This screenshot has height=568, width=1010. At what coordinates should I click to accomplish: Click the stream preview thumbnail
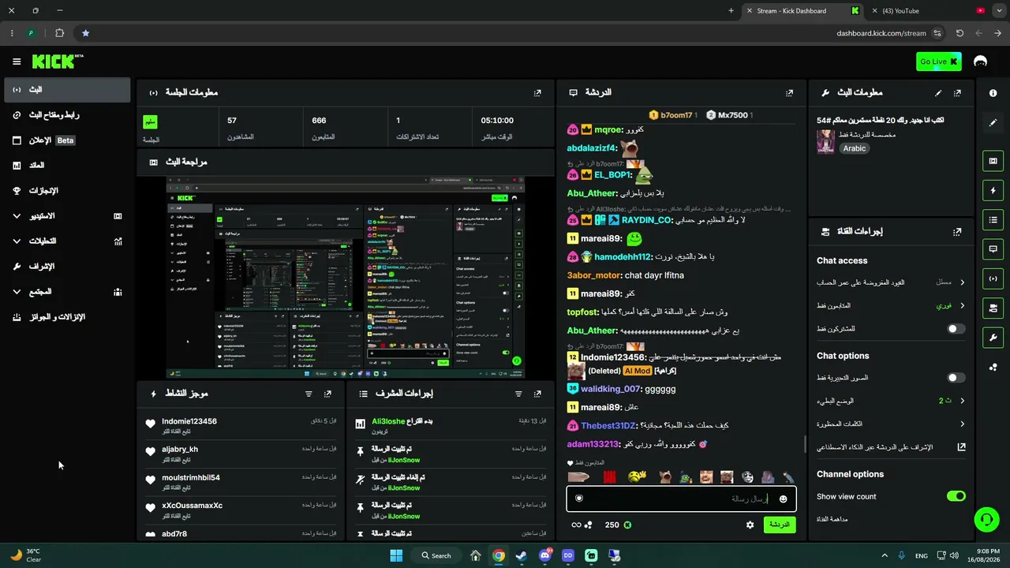pos(346,278)
